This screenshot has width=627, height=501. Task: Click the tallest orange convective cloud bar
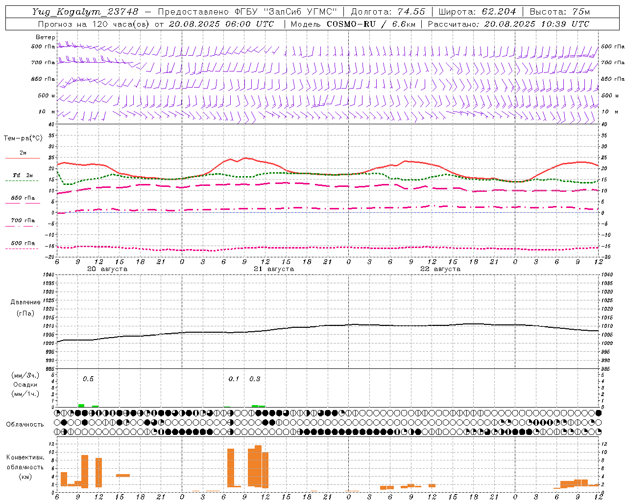(258, 466)
